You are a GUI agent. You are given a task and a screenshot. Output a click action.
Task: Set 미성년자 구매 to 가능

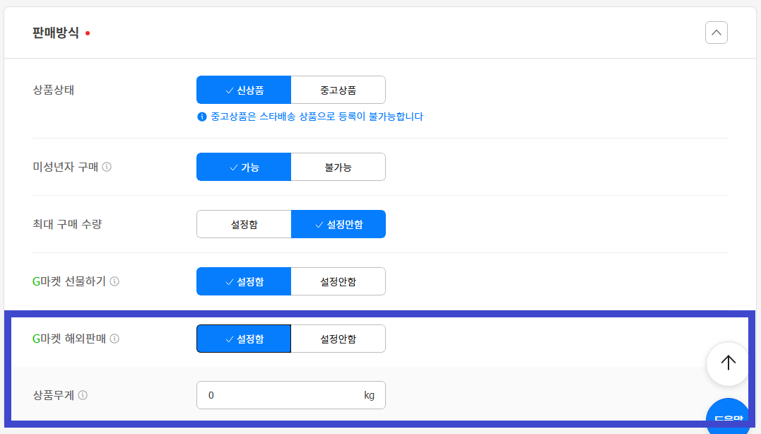(244, 167)
